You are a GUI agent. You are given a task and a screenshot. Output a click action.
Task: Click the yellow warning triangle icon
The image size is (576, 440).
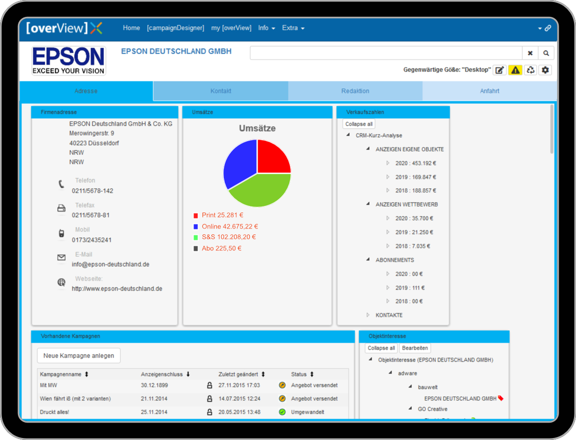point(515,70)
